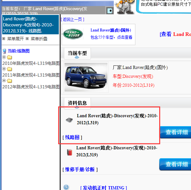Expand the 2012年路虎发现4-L319电路图 tree node
This screenshot has width=191, height=190.
click(4, 80)
